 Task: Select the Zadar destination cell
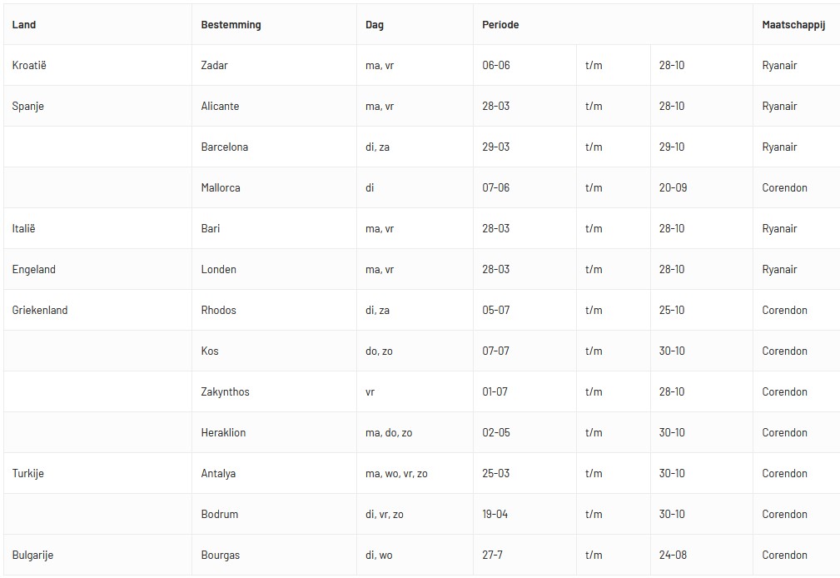(274, 66)
